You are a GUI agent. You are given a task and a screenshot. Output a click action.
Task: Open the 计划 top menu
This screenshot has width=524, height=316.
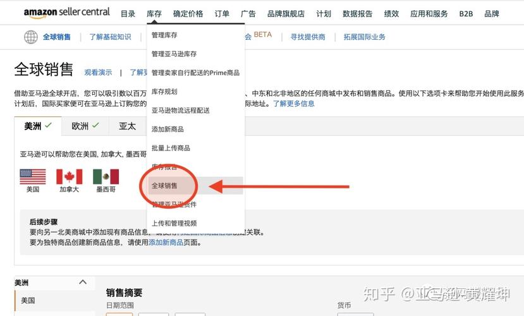(324, 14)
